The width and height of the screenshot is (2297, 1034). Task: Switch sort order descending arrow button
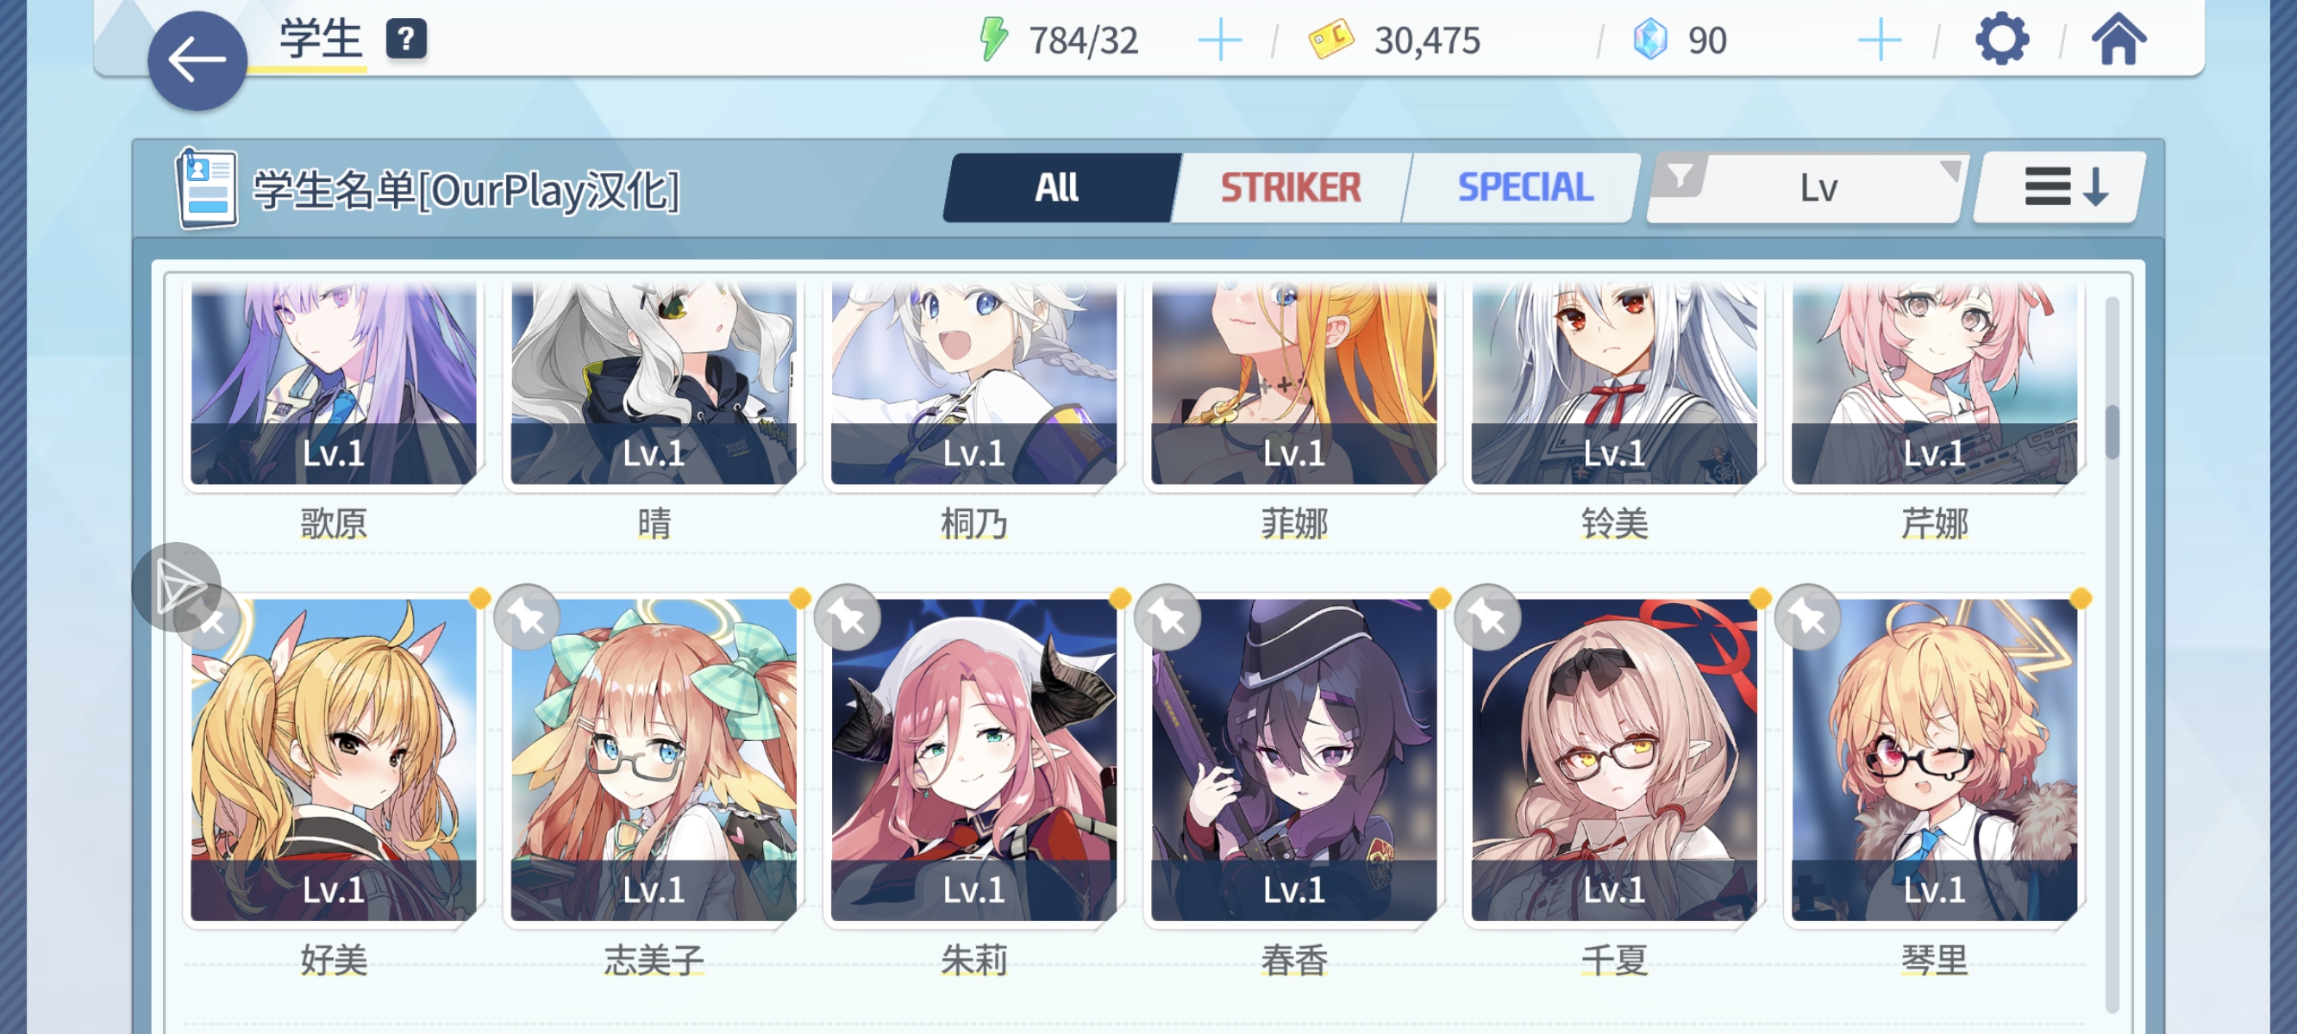coord(2061,187)
